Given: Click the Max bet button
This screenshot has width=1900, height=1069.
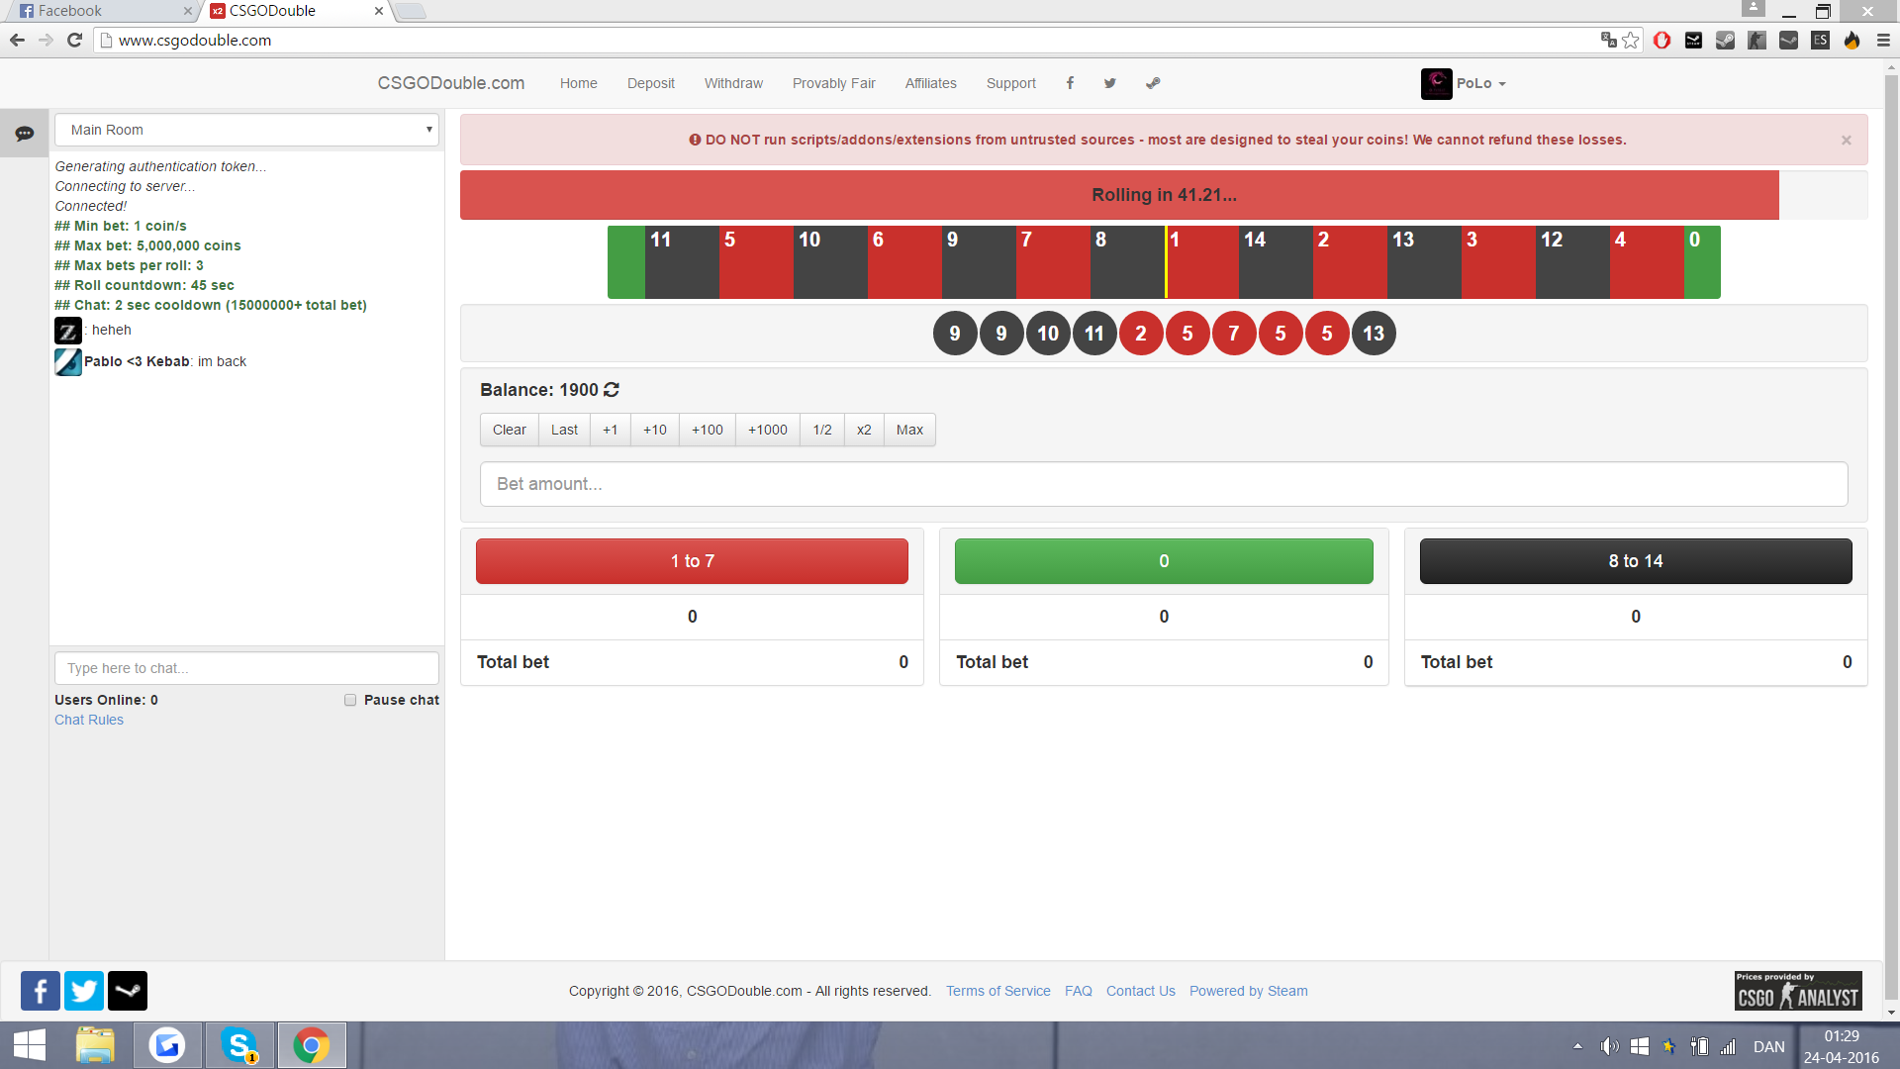Looking at the screenshot, I should coord(909,430).
